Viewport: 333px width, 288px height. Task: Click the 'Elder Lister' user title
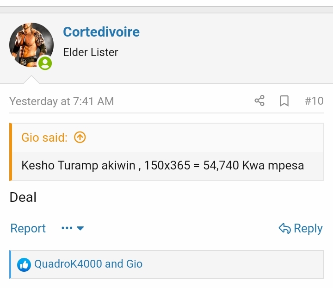tap(91, 52)
